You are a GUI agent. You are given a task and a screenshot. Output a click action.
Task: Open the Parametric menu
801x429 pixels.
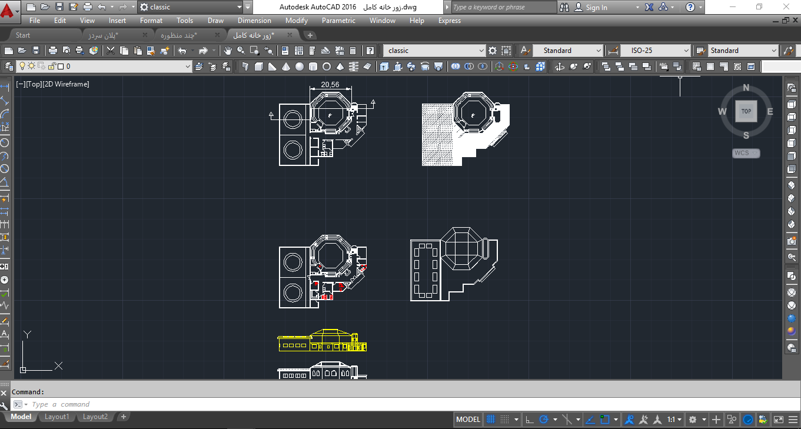(x=338, y=21)
